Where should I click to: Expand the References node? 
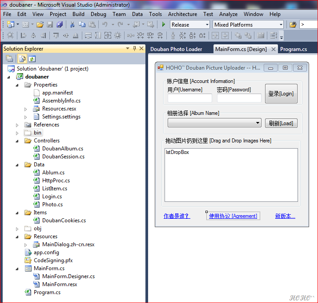17,125
